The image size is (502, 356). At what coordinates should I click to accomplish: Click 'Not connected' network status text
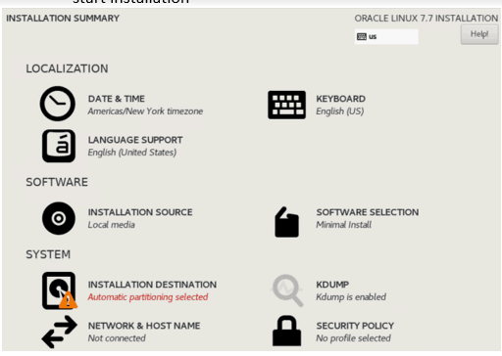point(117,338)
